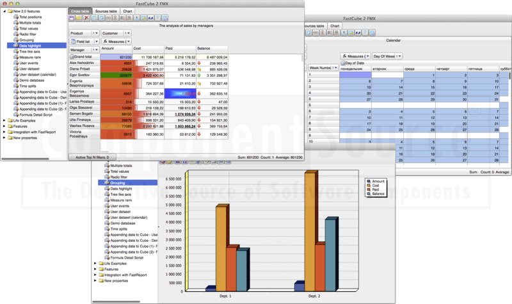Click the chart picture toolbar icon in front window
The height and width of the screenshot is (304, 512).
[143, 18]
